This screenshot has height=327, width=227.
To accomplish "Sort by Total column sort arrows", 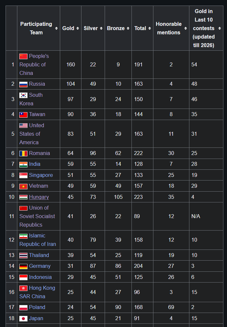I will coord(149,28).
